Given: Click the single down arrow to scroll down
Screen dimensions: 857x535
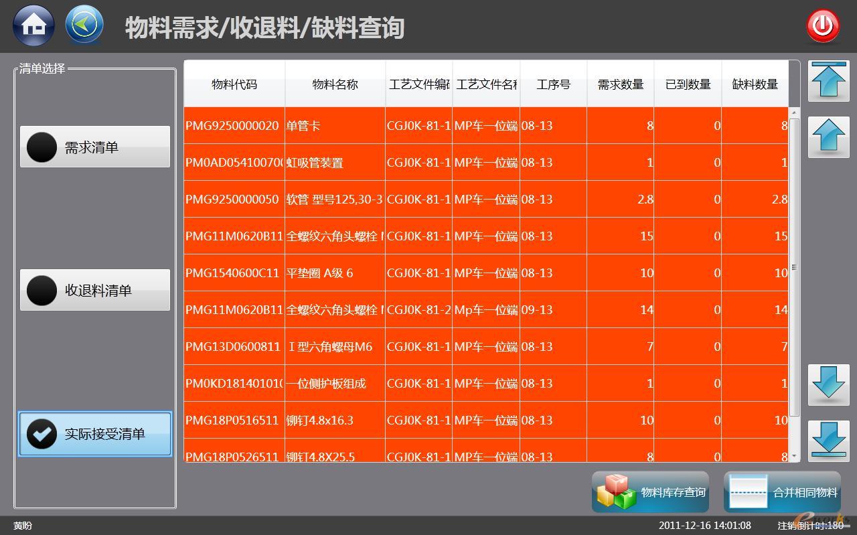Looking at the screenshot, I should point(827,383).
